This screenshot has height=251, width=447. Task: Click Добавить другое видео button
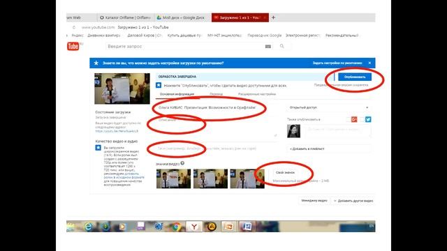click(353, 201)
